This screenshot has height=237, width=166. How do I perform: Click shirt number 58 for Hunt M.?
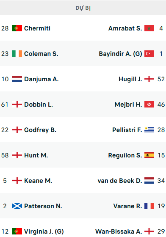tap(5, 155)
